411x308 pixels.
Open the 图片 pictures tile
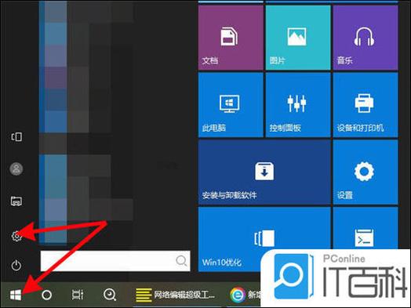point(298,38)
